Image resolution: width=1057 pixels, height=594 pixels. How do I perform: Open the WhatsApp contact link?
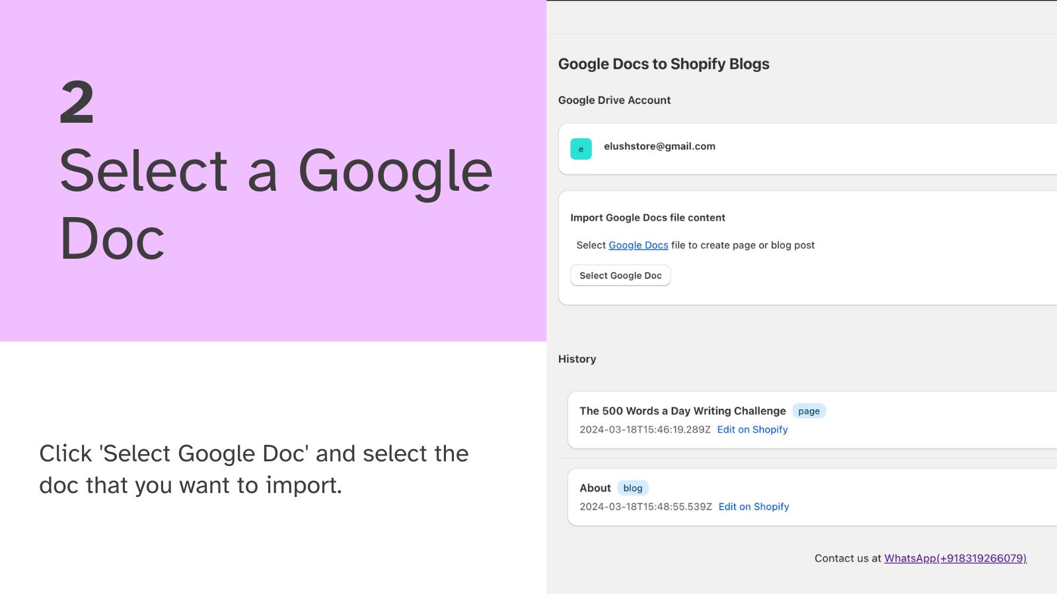pos(955,558)
